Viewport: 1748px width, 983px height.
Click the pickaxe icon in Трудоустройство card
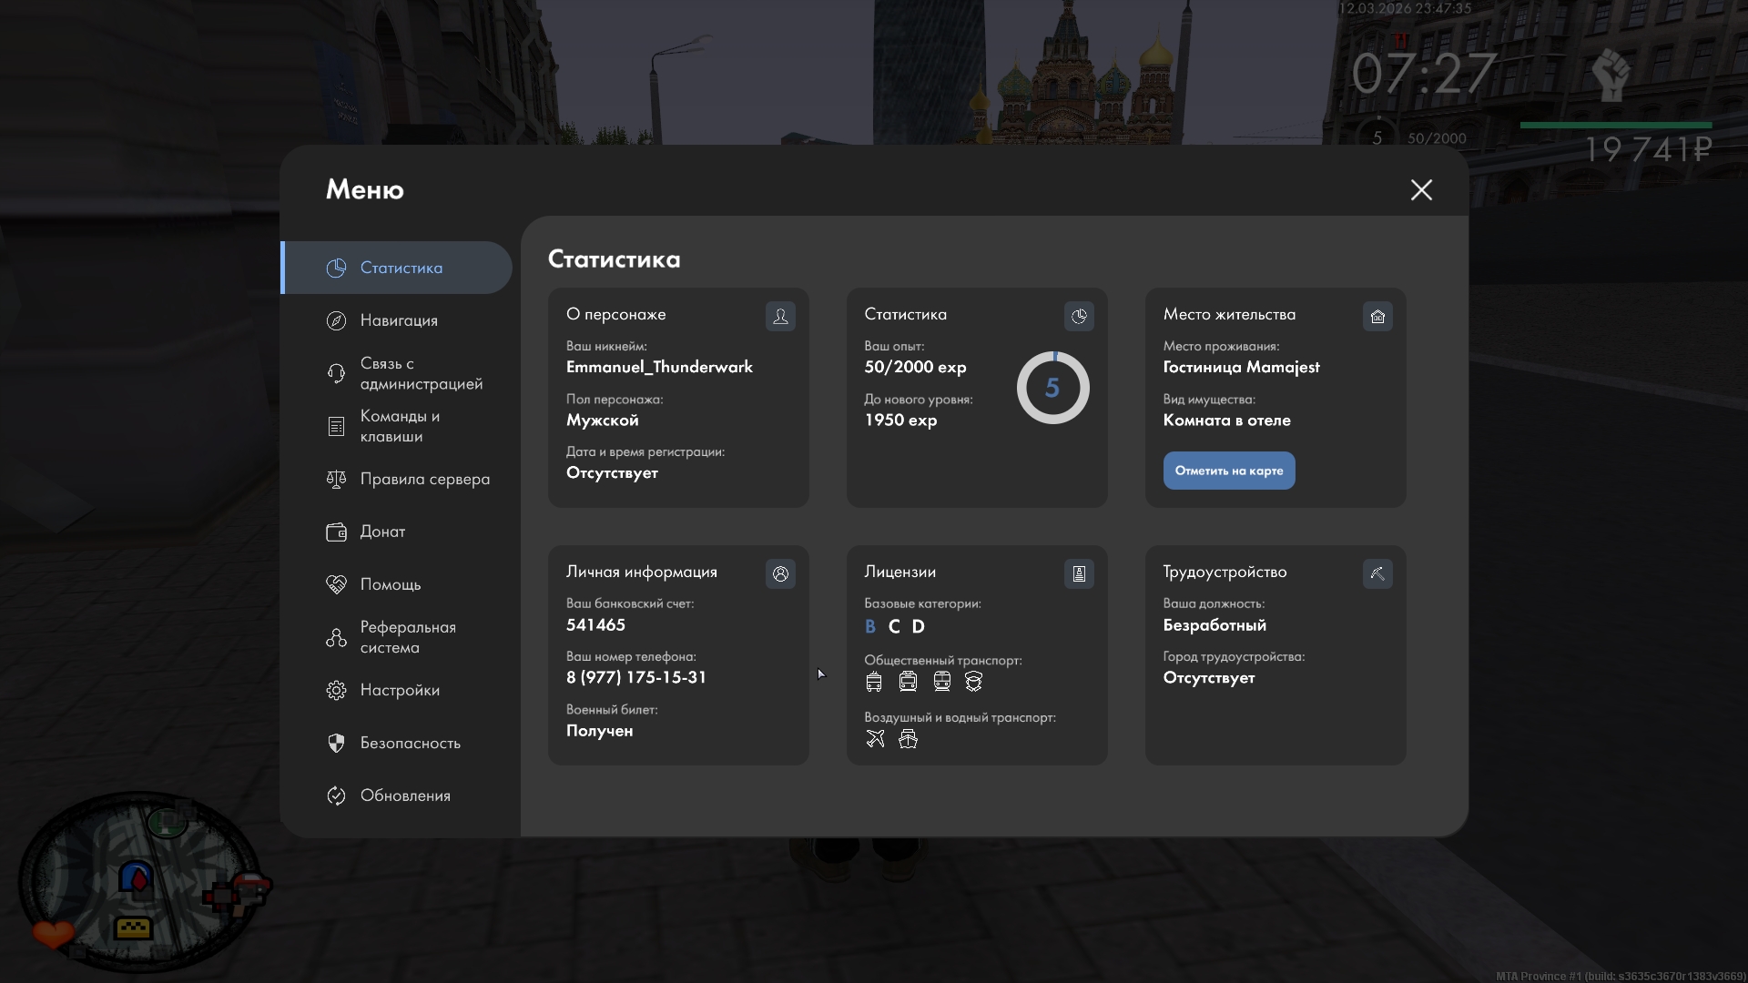1377,573
